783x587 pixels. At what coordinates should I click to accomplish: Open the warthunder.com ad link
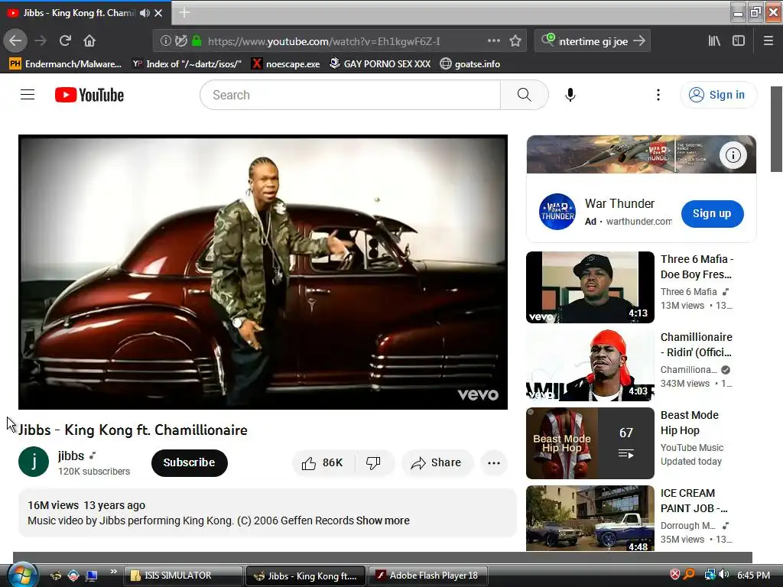pyautogui.click(x=638, y=221)
